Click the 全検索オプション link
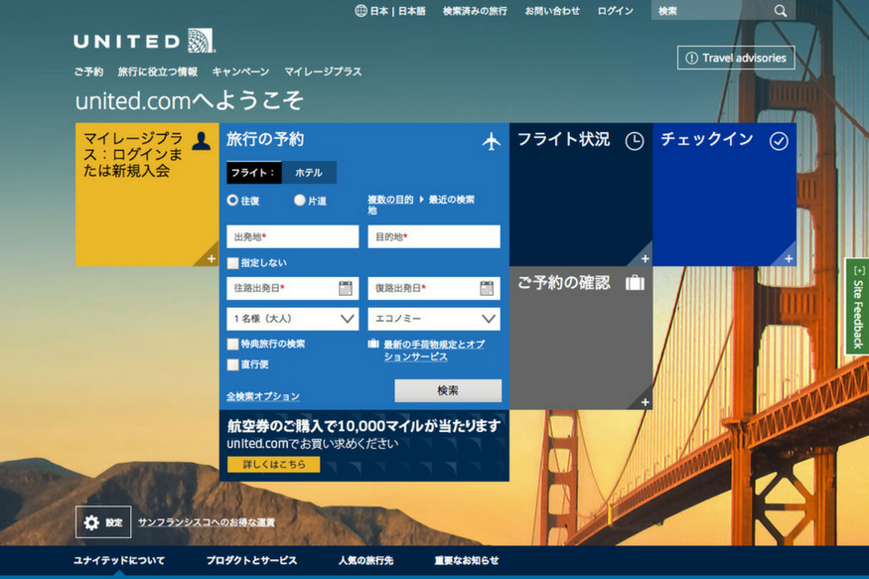This screenshot has height=579, width=869. point(263,396)
